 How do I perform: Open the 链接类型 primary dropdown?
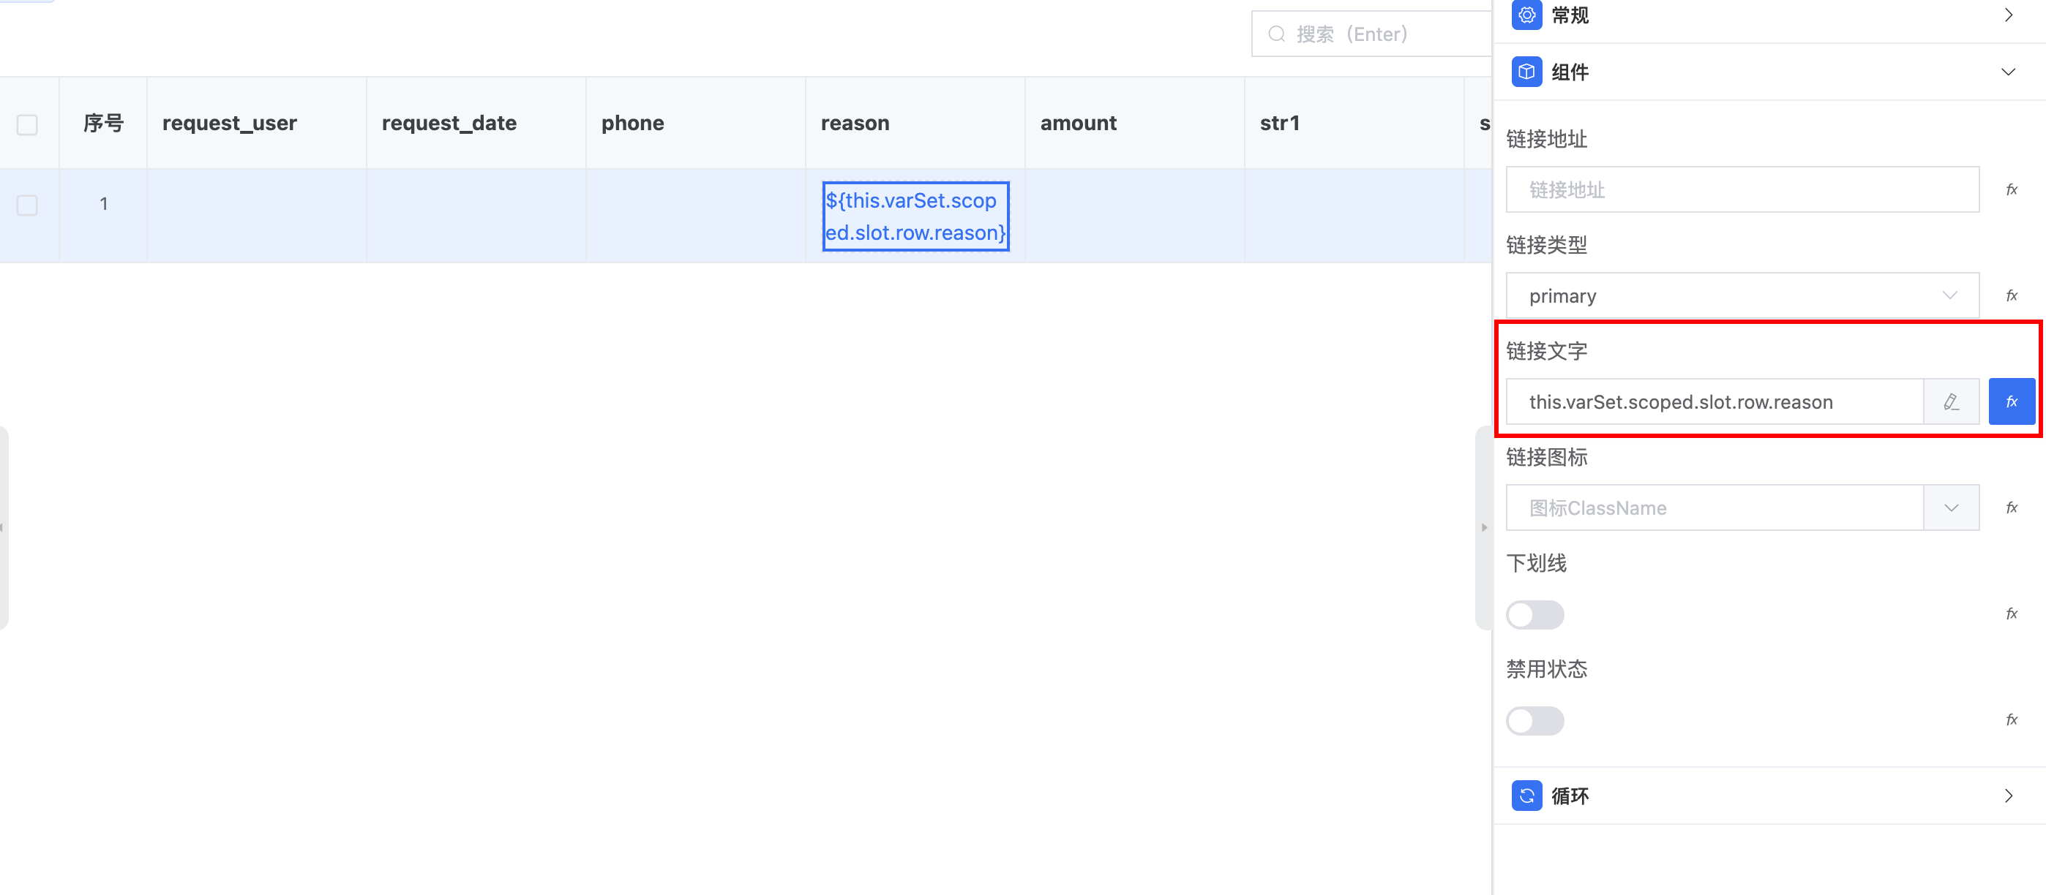[x=1742, y=296]
